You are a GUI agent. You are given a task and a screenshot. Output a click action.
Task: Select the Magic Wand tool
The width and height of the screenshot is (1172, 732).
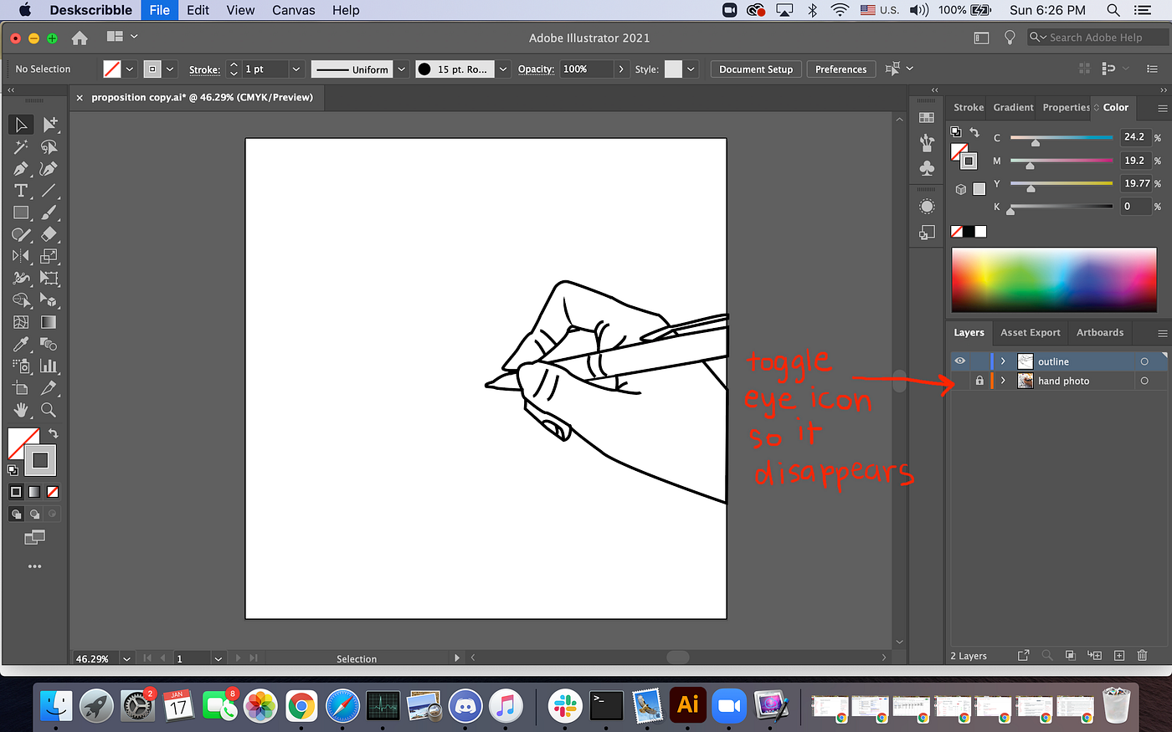click(21, 146)
